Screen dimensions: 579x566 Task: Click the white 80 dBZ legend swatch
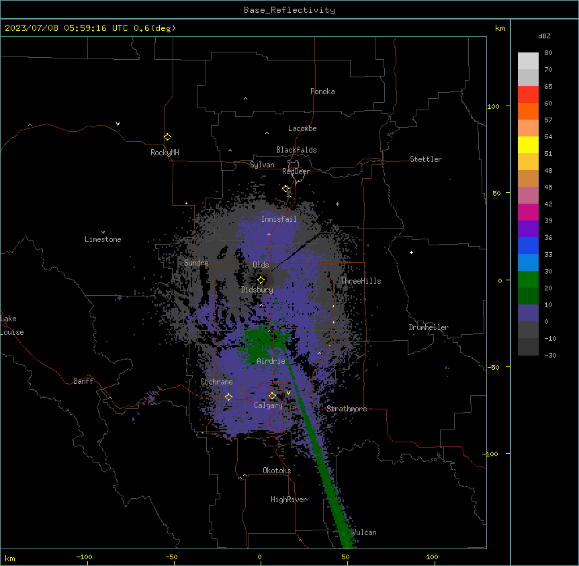[528, 60]
